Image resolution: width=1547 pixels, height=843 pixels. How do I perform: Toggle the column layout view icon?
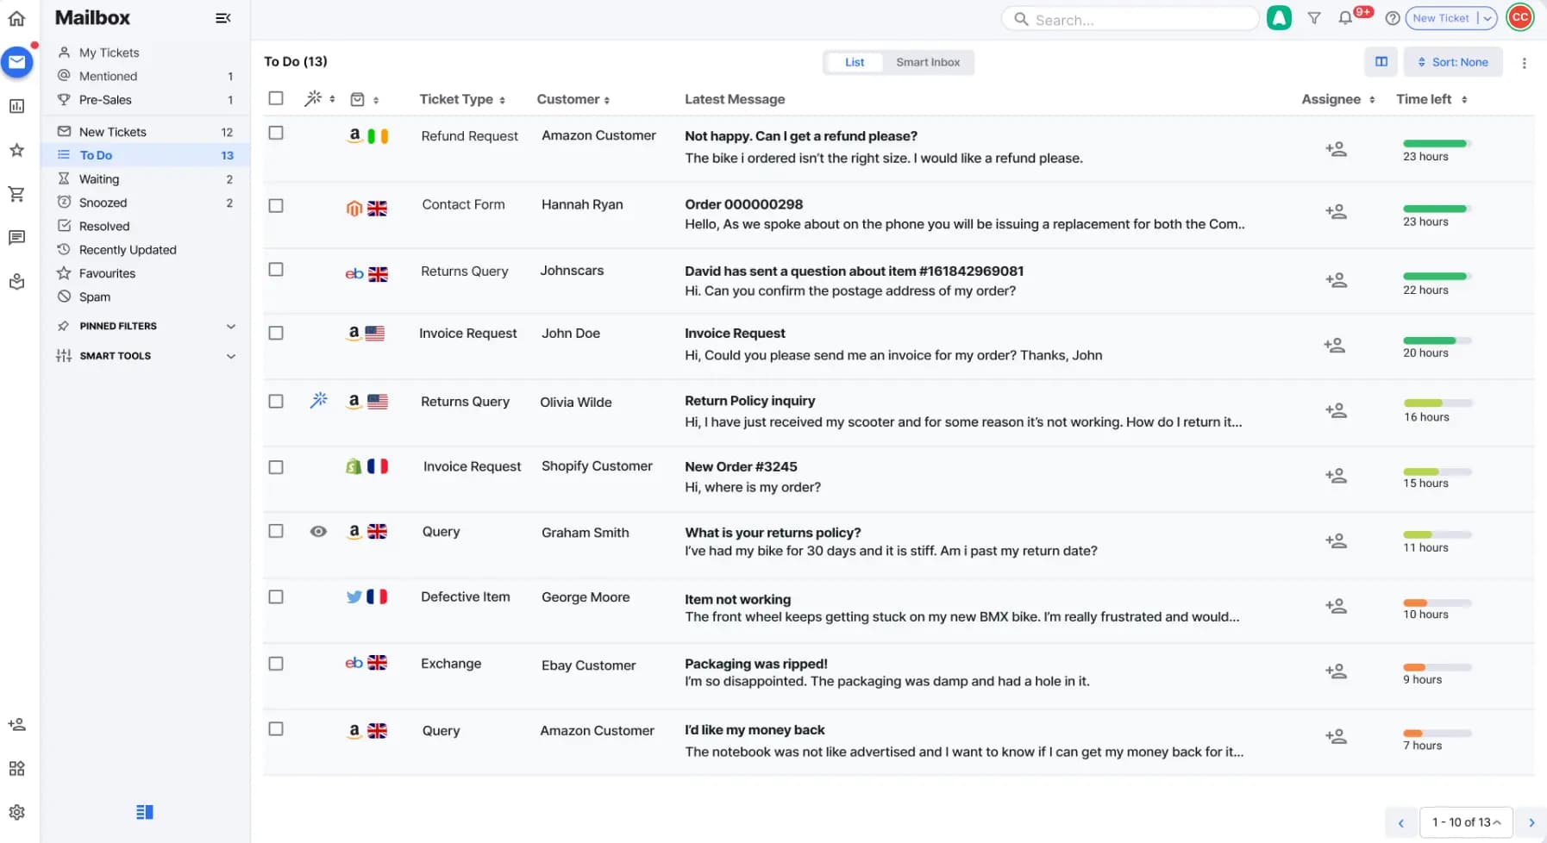1381,62
